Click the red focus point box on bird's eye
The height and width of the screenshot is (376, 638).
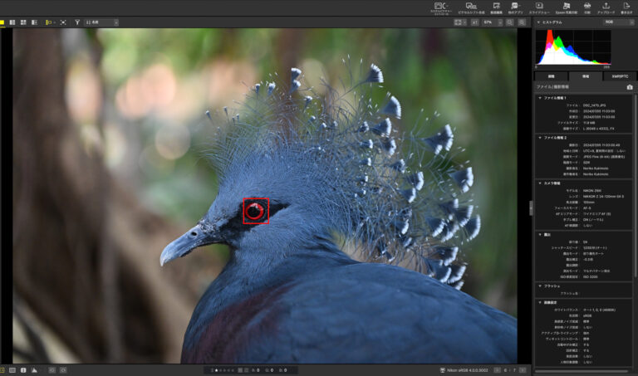(255, 211)
